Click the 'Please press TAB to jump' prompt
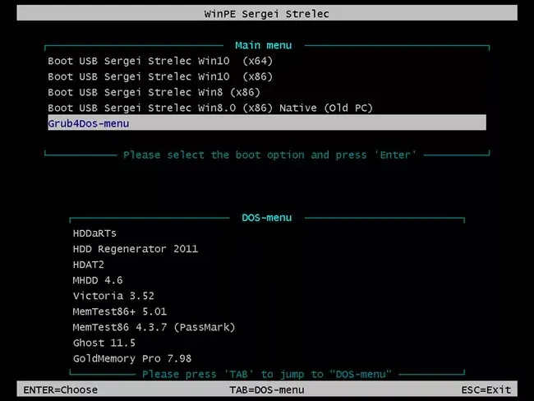534x401 pixels. click(267, 375)
